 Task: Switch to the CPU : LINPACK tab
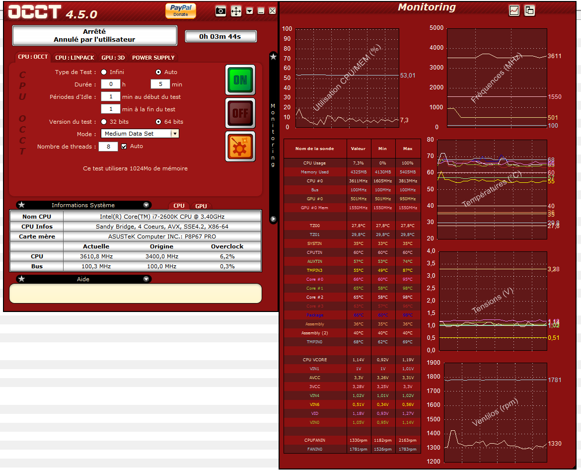(75, 58)
